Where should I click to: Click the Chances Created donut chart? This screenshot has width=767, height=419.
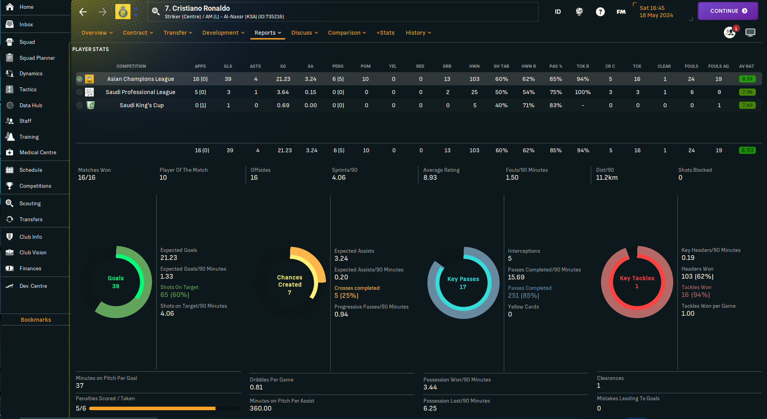click(x=290, y=283)
